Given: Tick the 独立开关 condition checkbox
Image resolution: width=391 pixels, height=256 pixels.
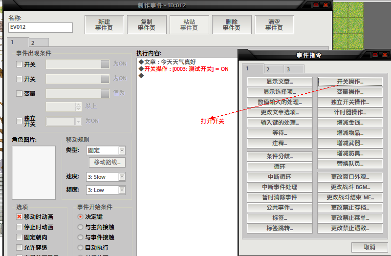Looking at the screenshot, I should tap(19, 121).
